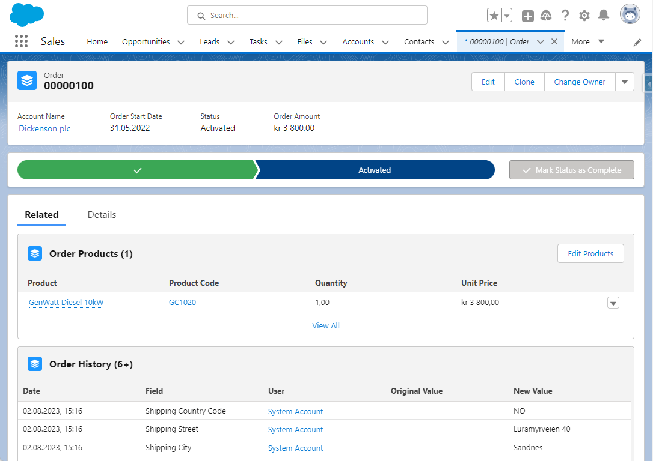Image resolution: width=653 pixels, height=461 pixels.
Task: Switch to the Details tab
Action: pyautogui.click(x=102, y=214)
